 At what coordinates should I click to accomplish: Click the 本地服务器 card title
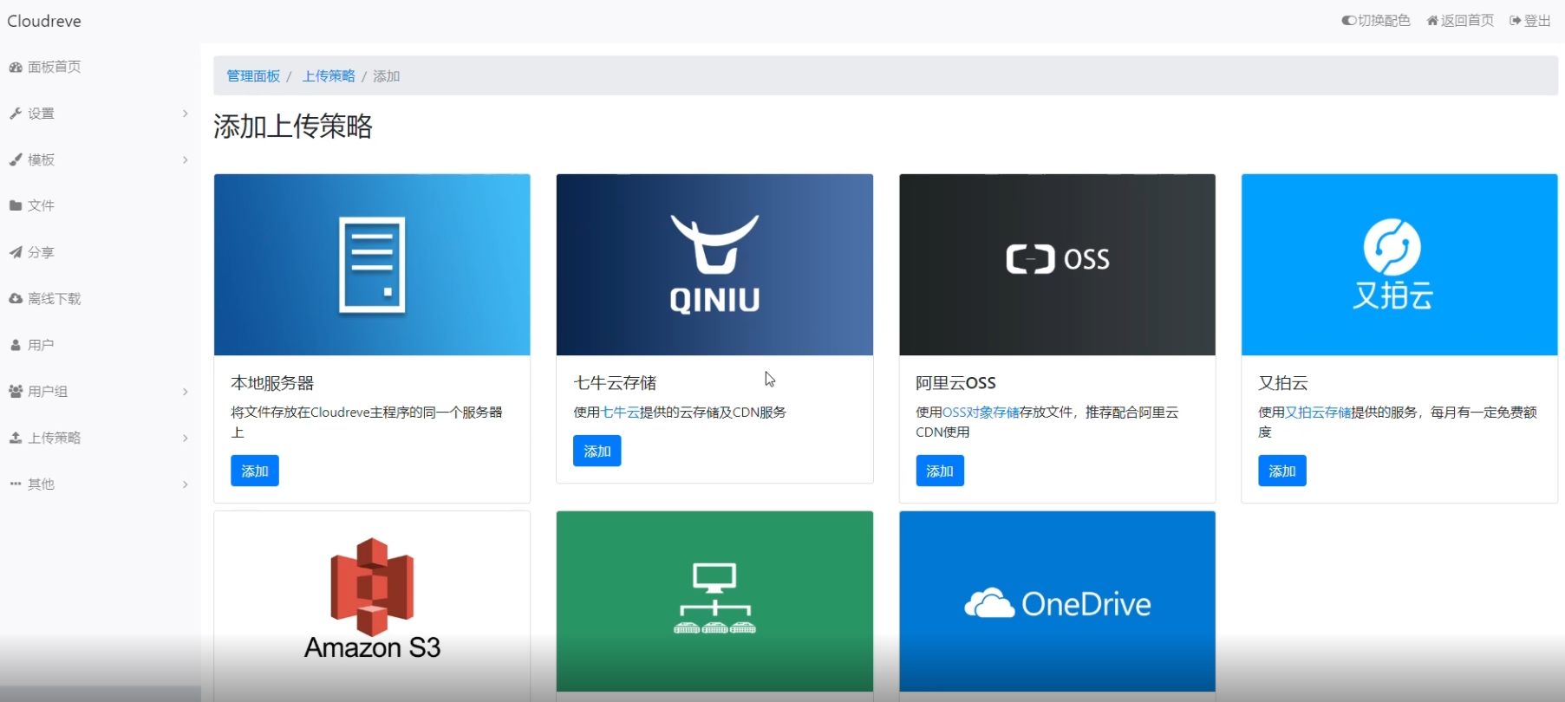click(x=272, y=383)
